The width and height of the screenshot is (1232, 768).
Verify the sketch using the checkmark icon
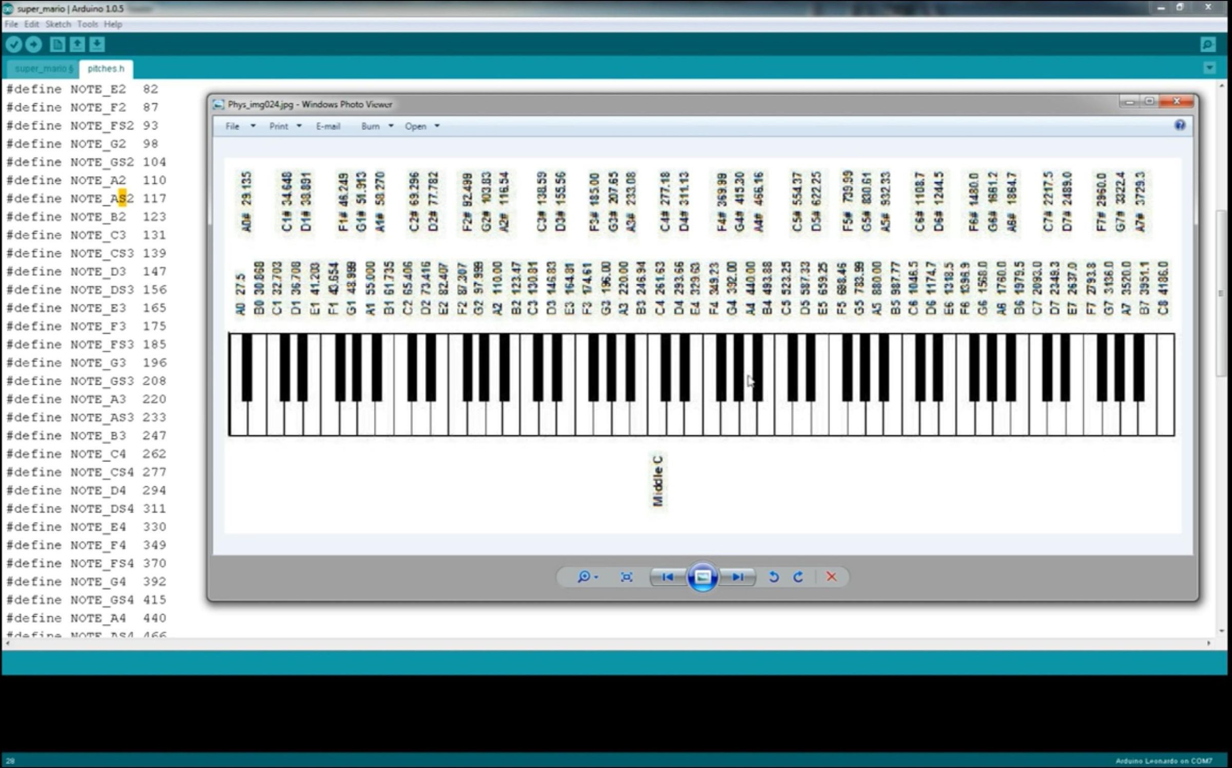(x=15, y=45)
